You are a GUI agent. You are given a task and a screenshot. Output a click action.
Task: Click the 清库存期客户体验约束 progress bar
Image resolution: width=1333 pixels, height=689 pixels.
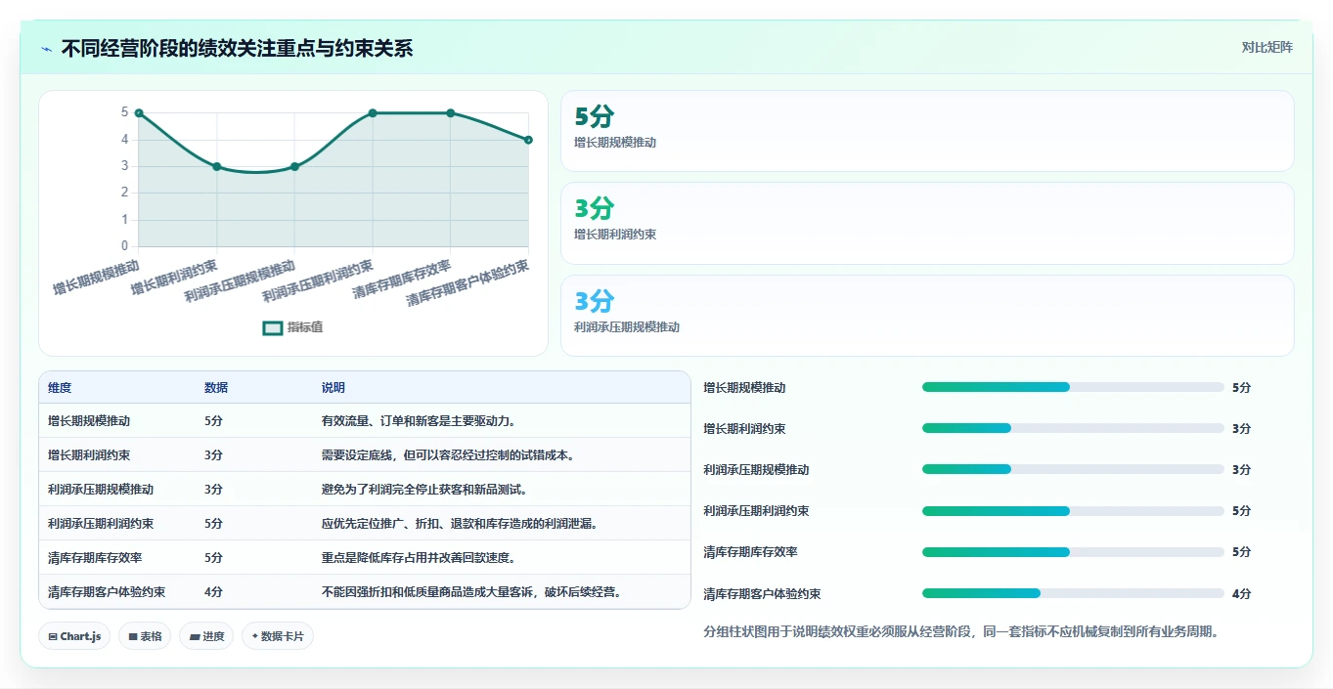[x=1073, y=593]
